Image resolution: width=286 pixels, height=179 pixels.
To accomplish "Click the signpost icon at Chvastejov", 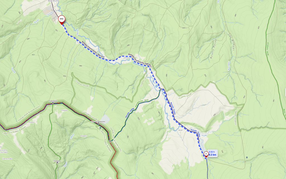I will pos(57,163).
